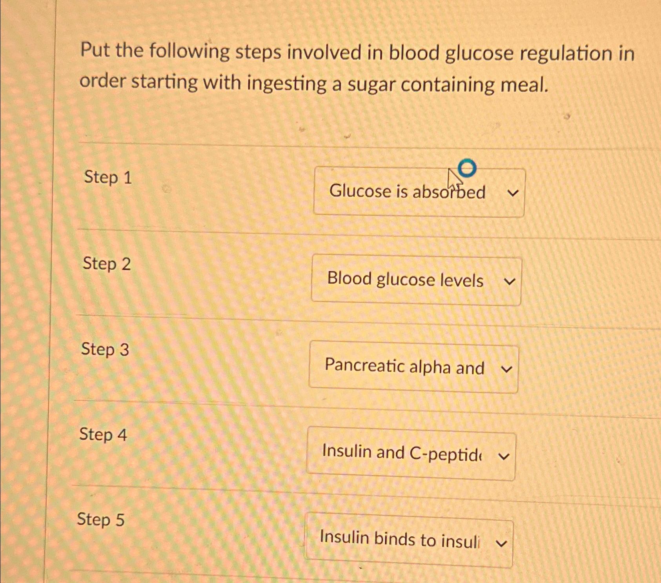Expand the Blood glucose levels dropdown
Screen dimensions: 661x583
(x=415, y=280)
